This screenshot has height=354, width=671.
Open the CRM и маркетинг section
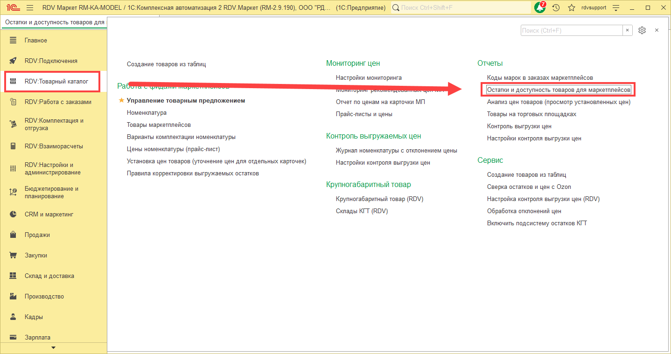(49, 214)
